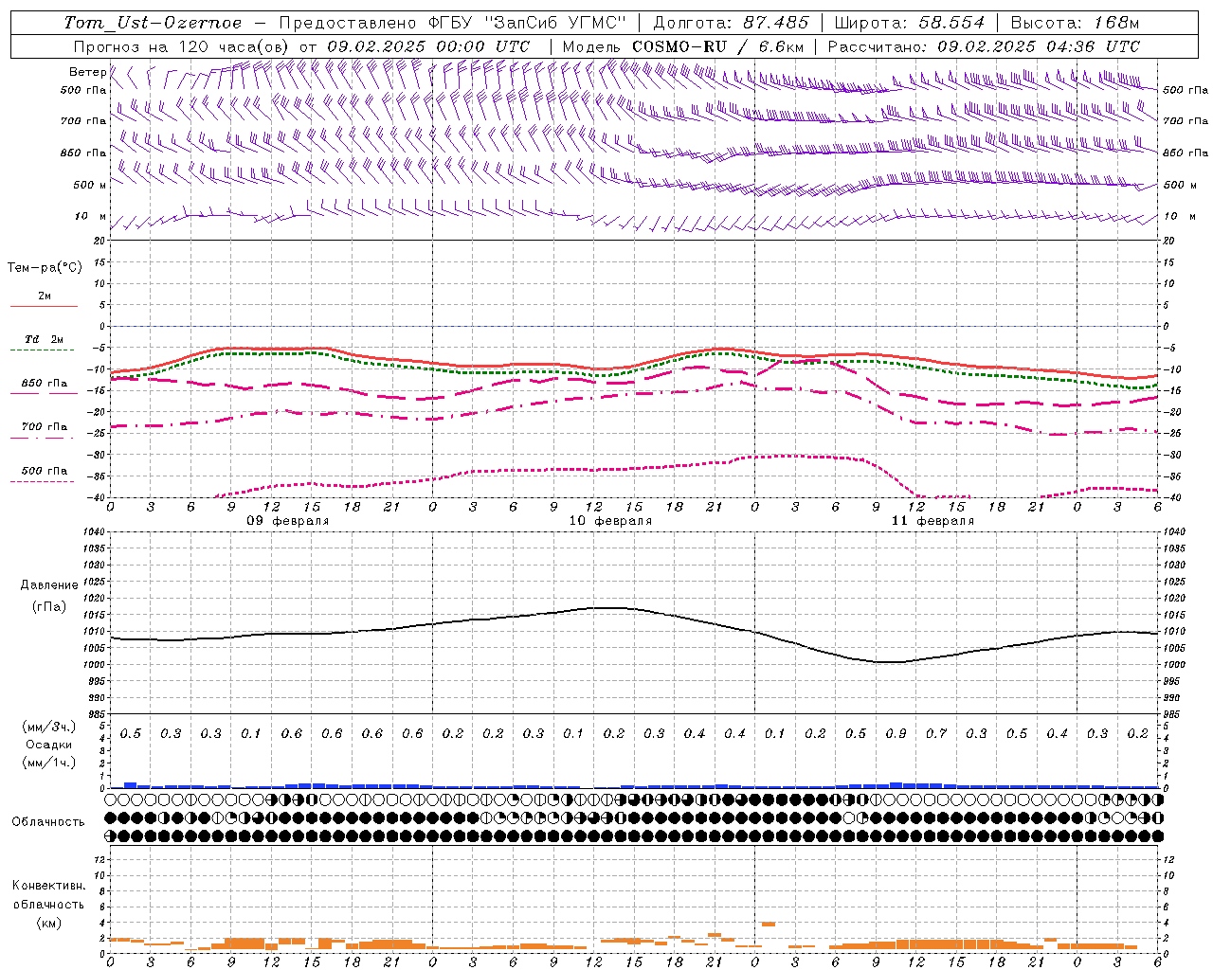Click the 'Осадки' precipitation label

[x=49, y=745]
